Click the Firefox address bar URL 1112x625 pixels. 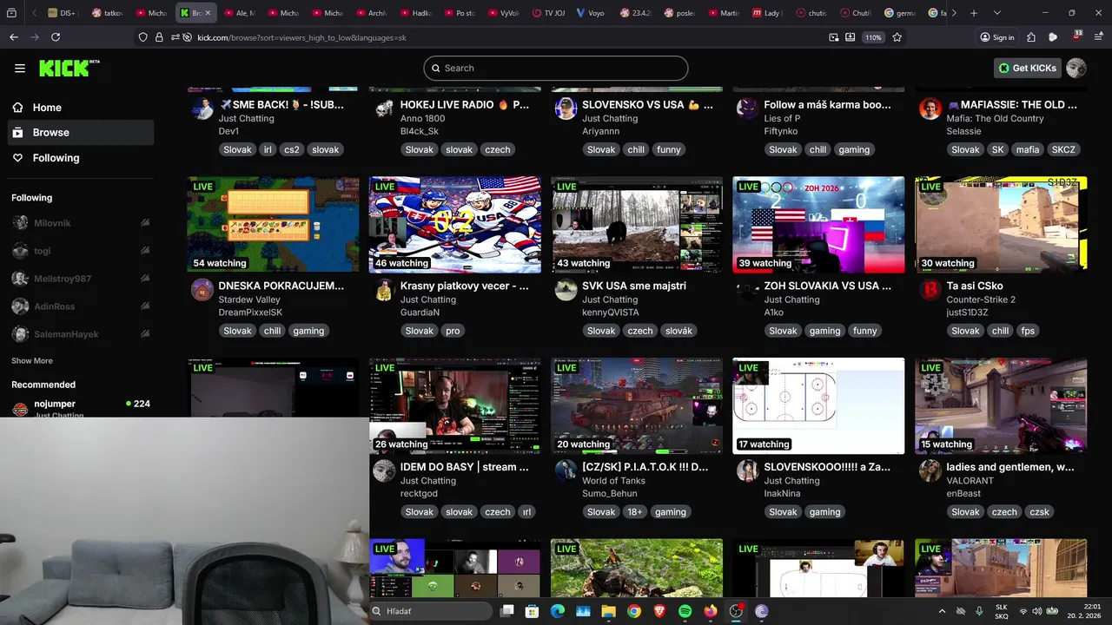point(301,37)
